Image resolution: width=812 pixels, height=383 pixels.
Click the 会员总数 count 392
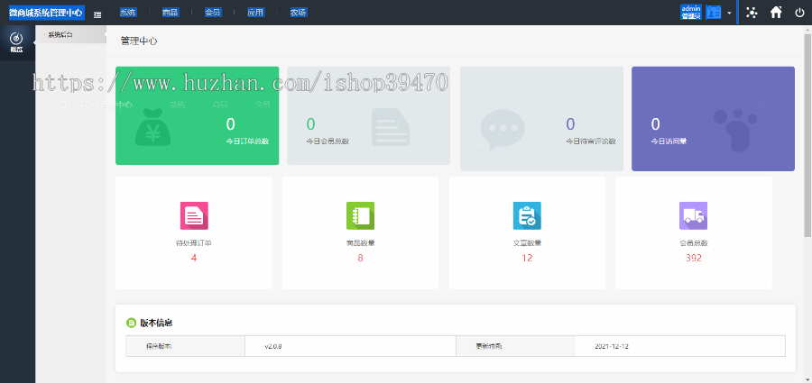click(694, 258)
